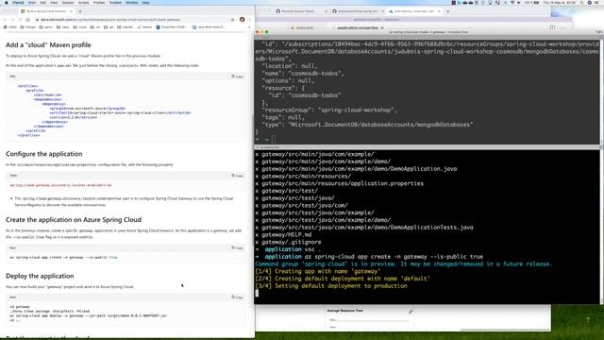Click 'Create the application on Azure Spring Cloud' heading
Viewport: 604px width, 340px height.
coord(74,220)
